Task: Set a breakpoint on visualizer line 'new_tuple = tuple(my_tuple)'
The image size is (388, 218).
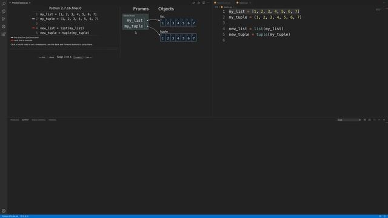Action: [65, 33]
